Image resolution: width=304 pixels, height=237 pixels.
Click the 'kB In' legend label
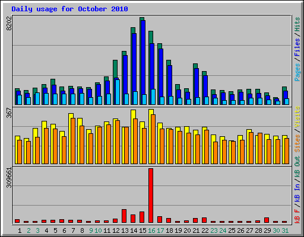[x=297, y=193]
